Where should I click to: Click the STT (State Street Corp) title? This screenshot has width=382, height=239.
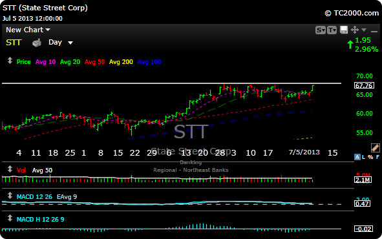click(x=45, y=8)
